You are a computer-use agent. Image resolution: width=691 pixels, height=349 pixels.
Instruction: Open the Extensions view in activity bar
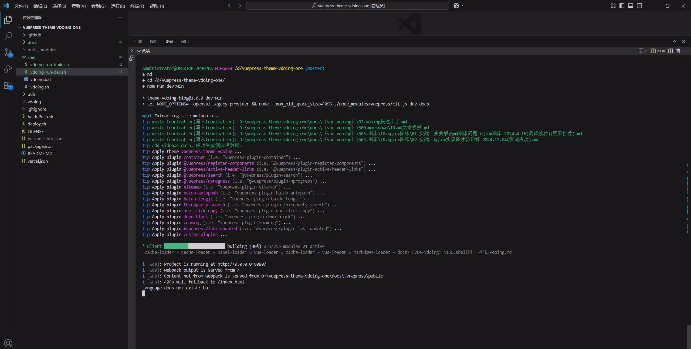click(8, 85)
